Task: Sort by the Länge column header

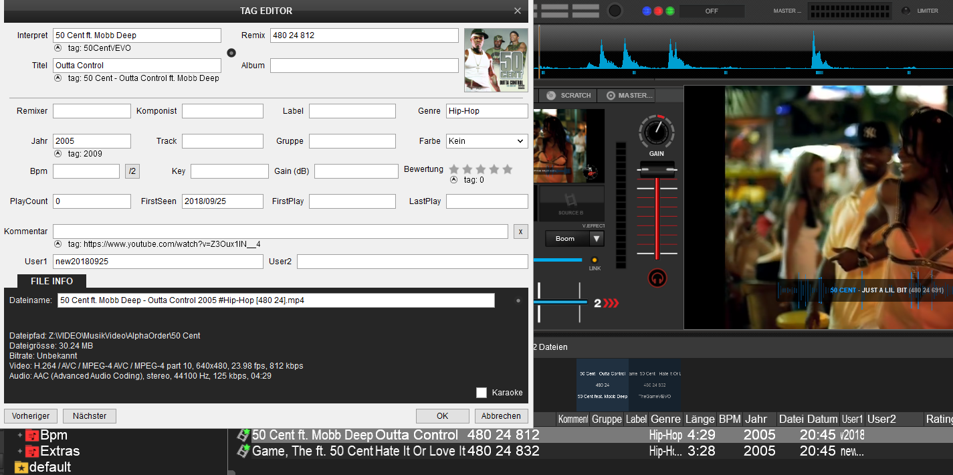Action: pyautogui.click(x=700, y=419)
